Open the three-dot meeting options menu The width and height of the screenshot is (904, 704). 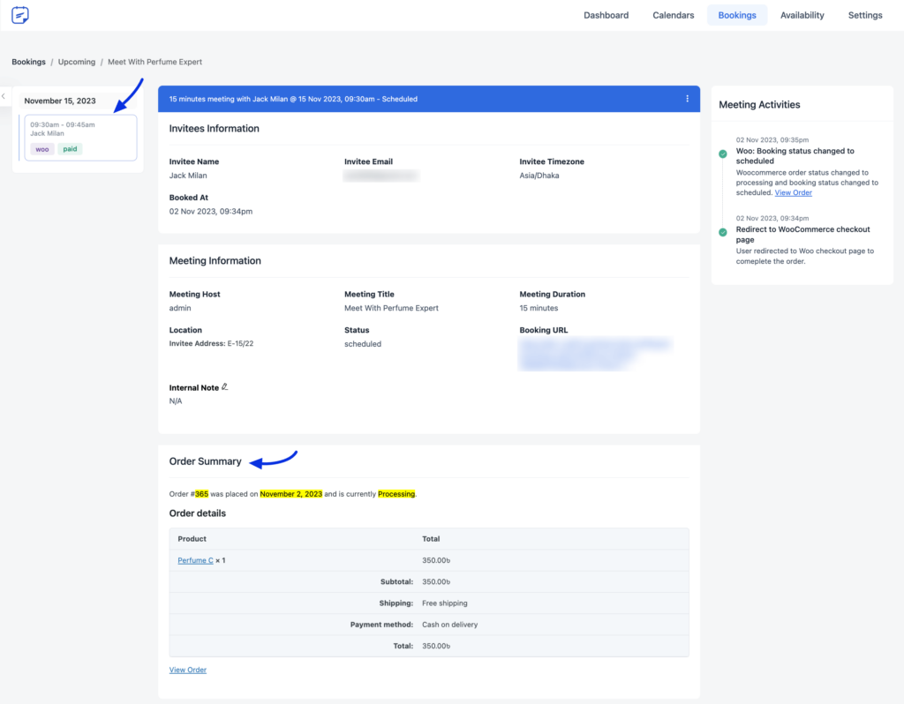point(687,99)
